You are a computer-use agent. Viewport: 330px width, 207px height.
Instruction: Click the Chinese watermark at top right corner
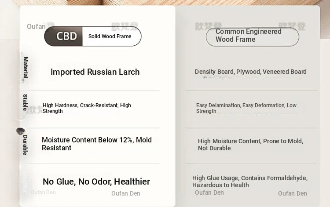pos(292,26)
